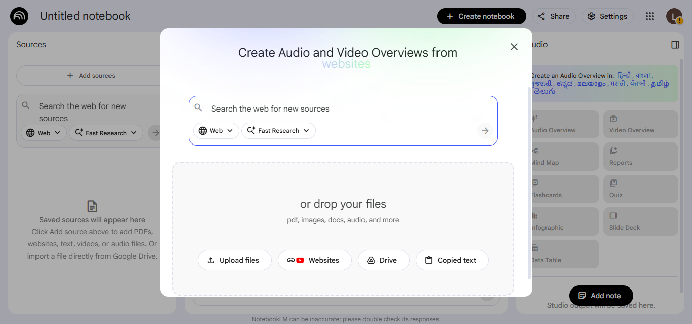
Task: Click the NotebookLM logo
Action: point(19,16)
